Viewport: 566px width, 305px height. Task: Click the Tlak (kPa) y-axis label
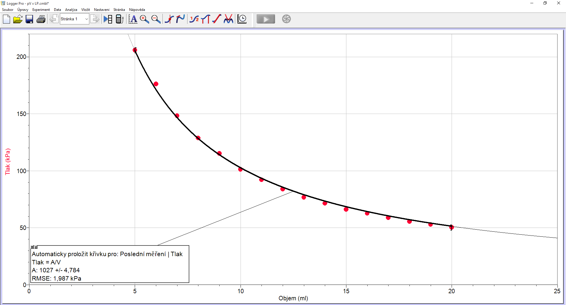coord(8,162)
